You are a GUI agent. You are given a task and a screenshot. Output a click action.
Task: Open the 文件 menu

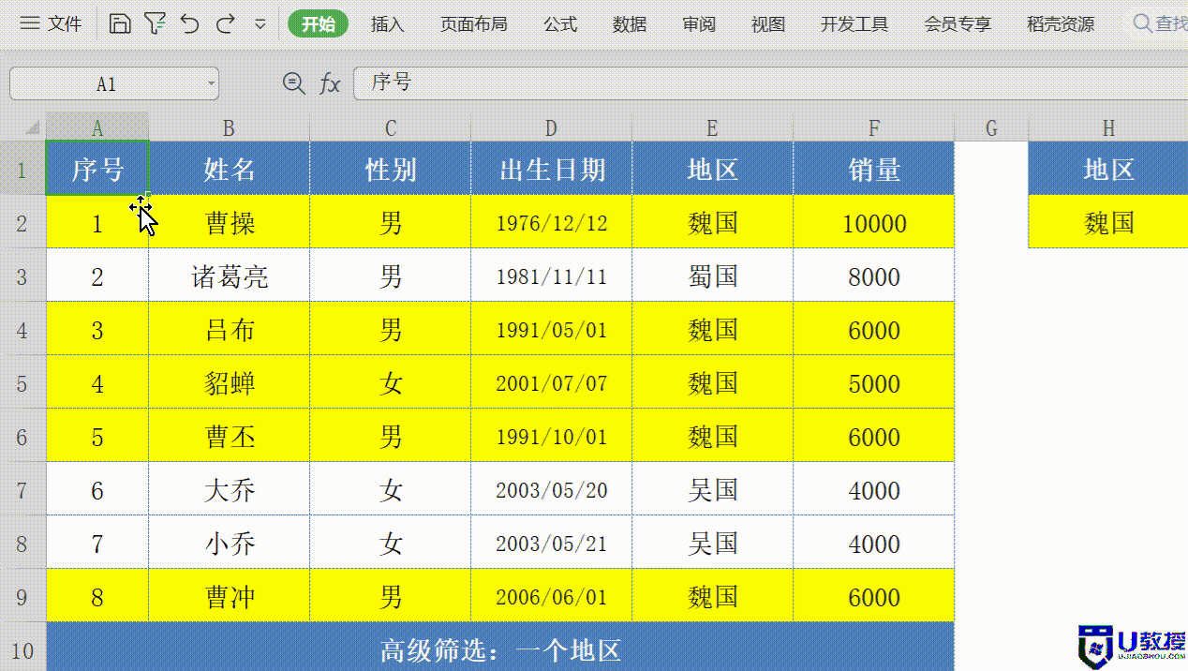coord(51,24)
